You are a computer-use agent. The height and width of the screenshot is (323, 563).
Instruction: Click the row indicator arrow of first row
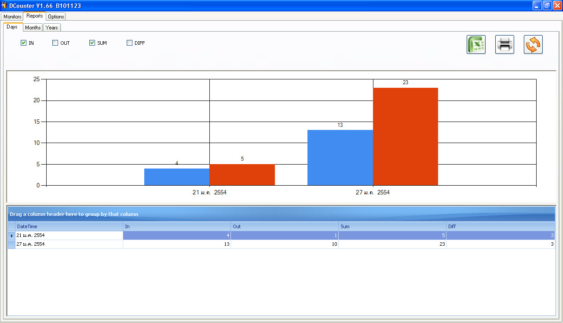coord(11,236)
